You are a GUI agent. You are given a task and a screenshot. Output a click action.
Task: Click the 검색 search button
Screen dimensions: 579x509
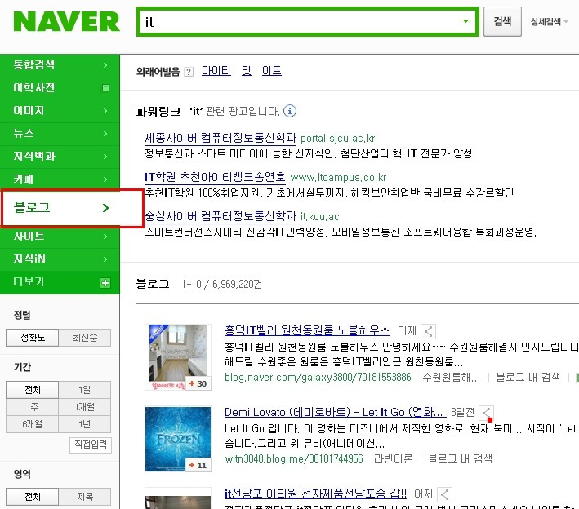[502, 21]
